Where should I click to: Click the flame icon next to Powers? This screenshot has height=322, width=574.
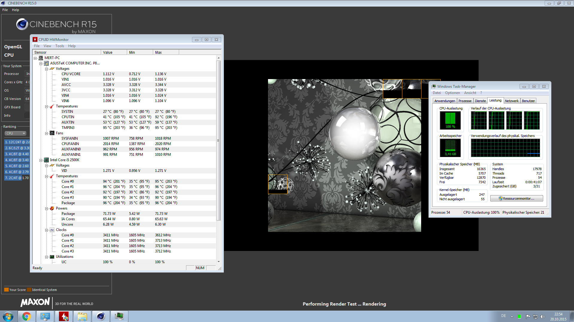[52, 208]
